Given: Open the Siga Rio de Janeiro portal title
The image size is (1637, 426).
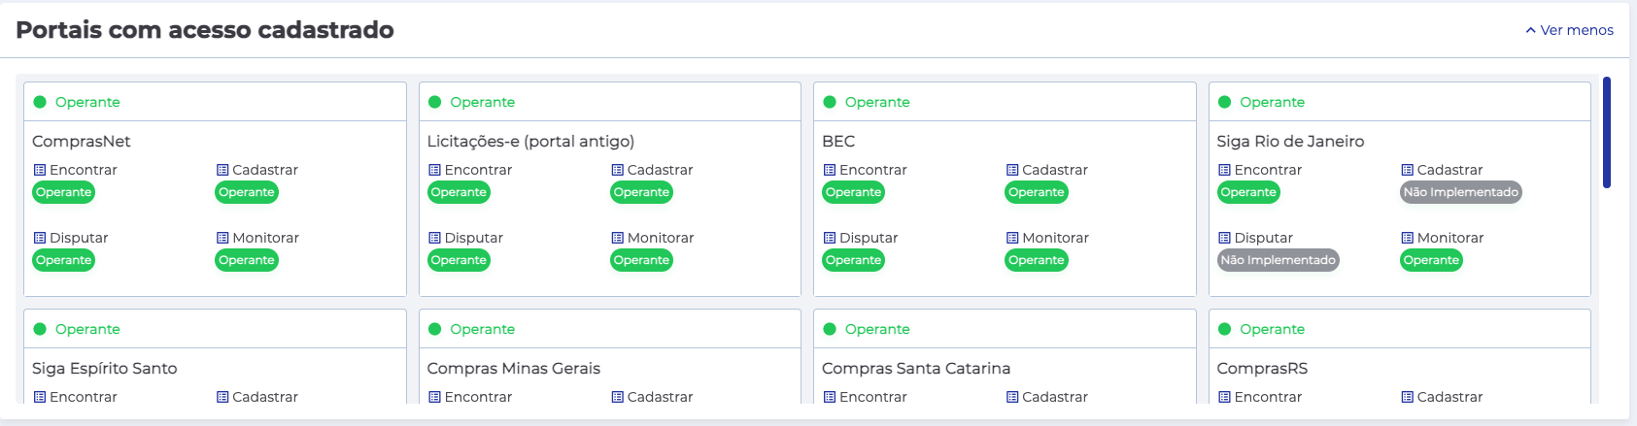Looking at the screenshot, I should coord(1290,142).
